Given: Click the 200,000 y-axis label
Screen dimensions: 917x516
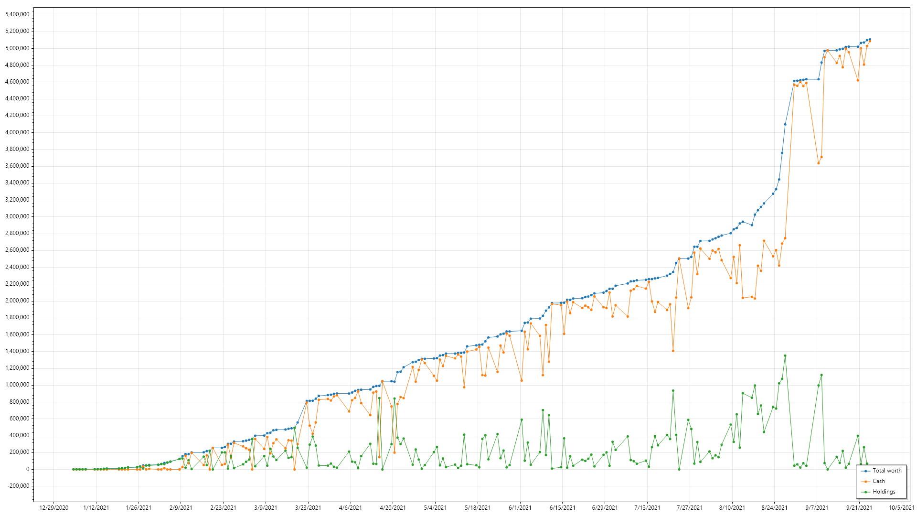Looking at the screenshot, I should 20,452.
